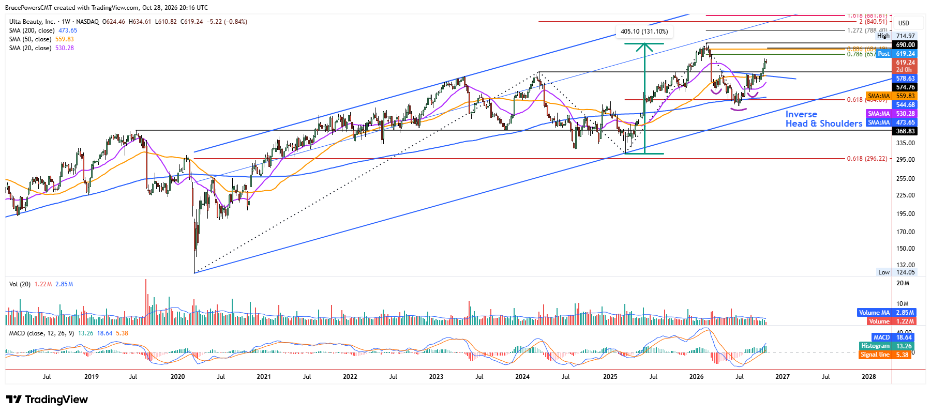The image size is (931, 415).
Task: Click the 0.618 (296.22) Fibonacci label
Action: 867,159
